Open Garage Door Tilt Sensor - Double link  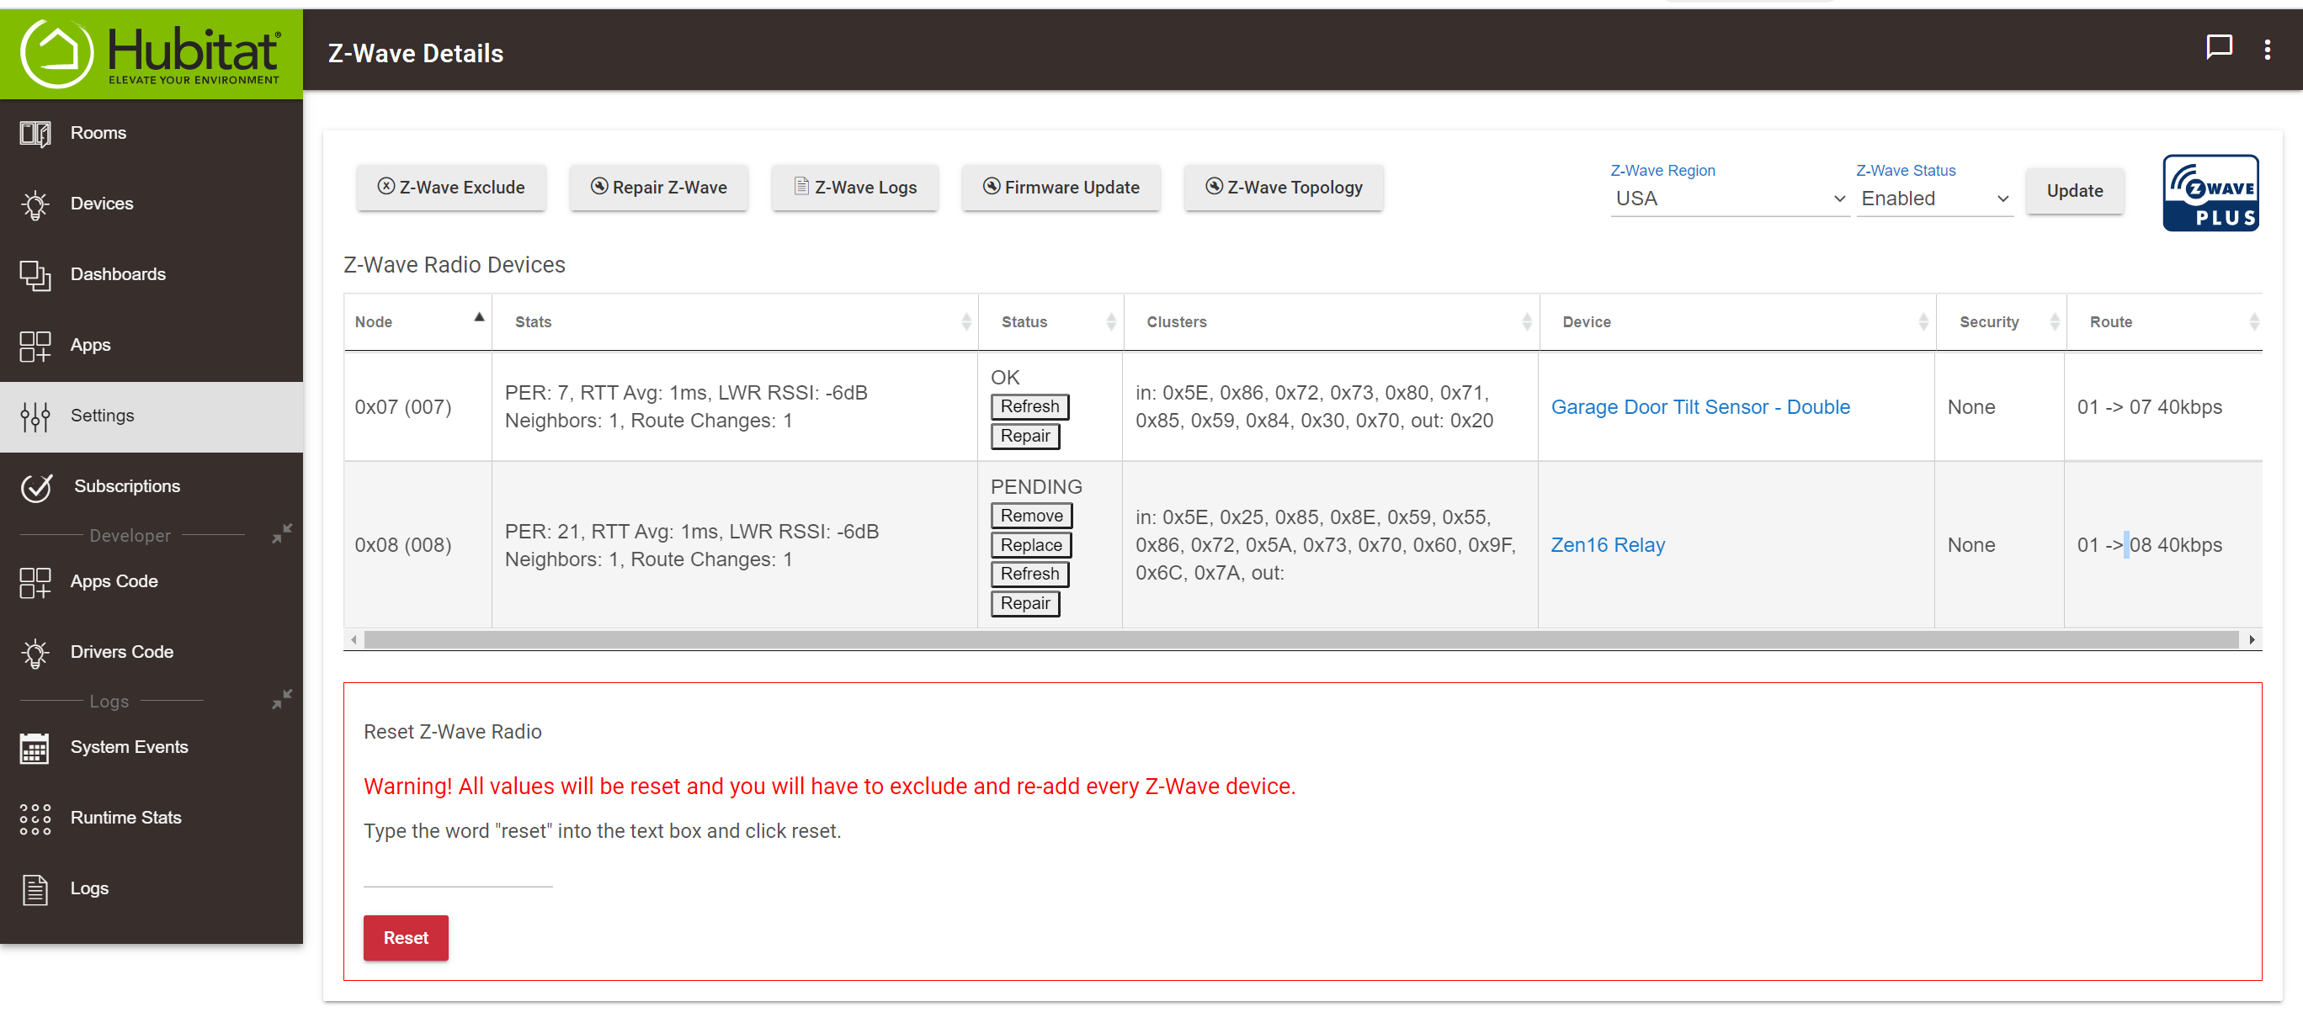(x=1699, y=406)
